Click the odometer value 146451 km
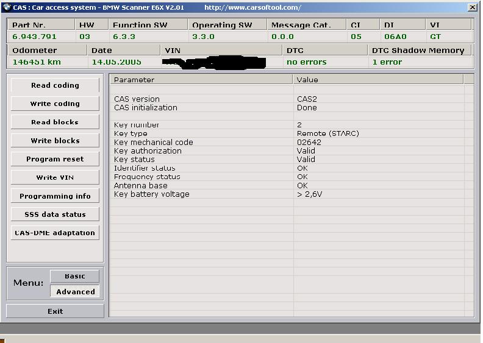Viewport: 483px width, 343px height. click(x=37, y=62)
